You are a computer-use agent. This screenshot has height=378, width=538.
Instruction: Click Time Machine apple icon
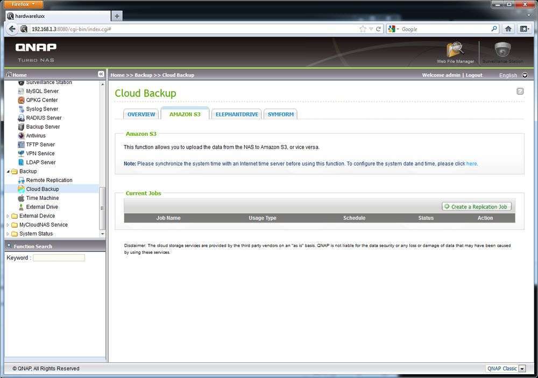click(21, 199)
